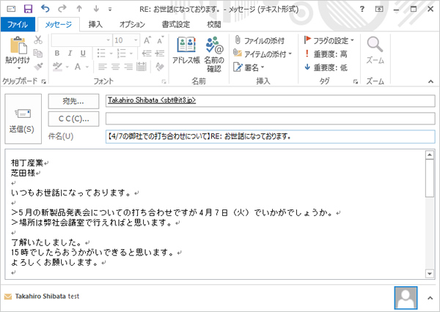Click the Help question mark icon
The height and width of the screenshot is (312, 440).
pyautogui.click(x=362, y=8)
